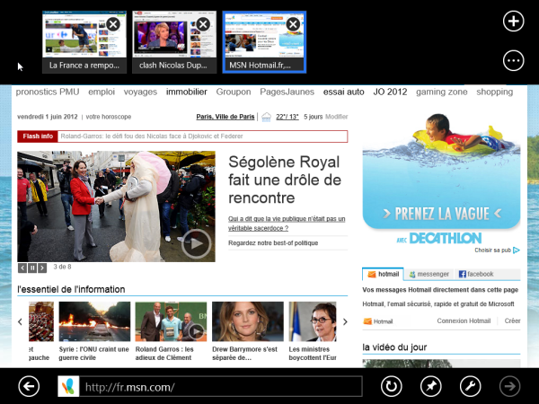Click the 'Connexion Hotmail' link
The height and width of the screenshot is (404, 539).
463,321
